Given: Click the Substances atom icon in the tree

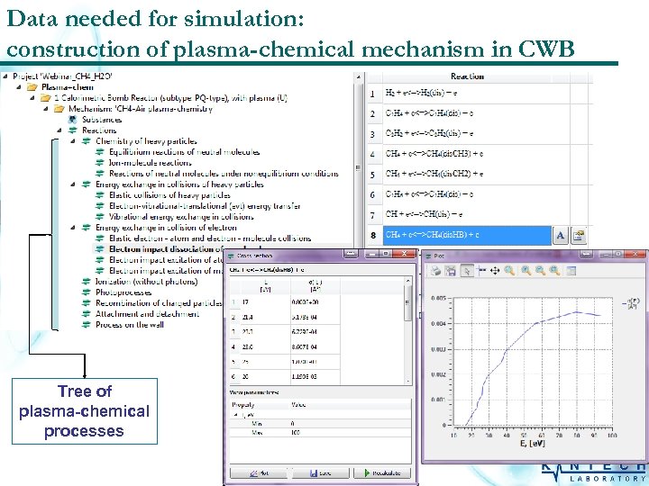Looking at the screenshot, I should (72, 120).
